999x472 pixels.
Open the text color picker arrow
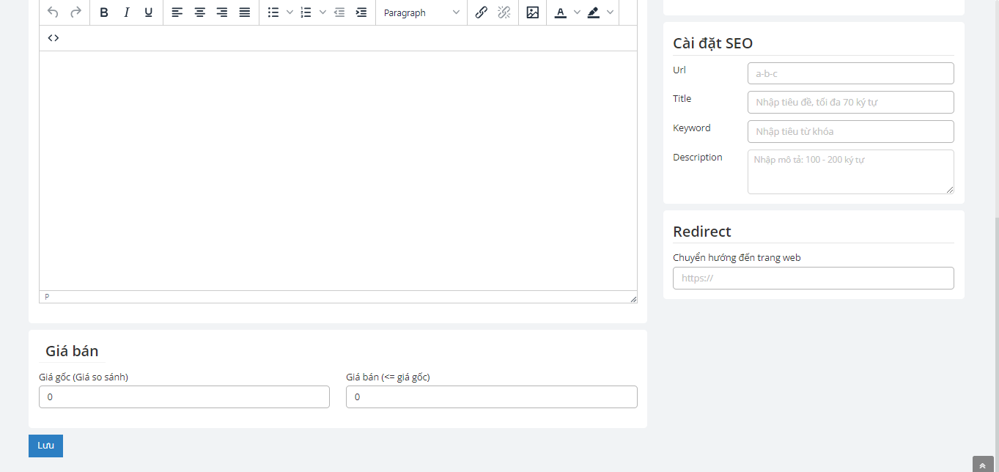pos(576,12)
